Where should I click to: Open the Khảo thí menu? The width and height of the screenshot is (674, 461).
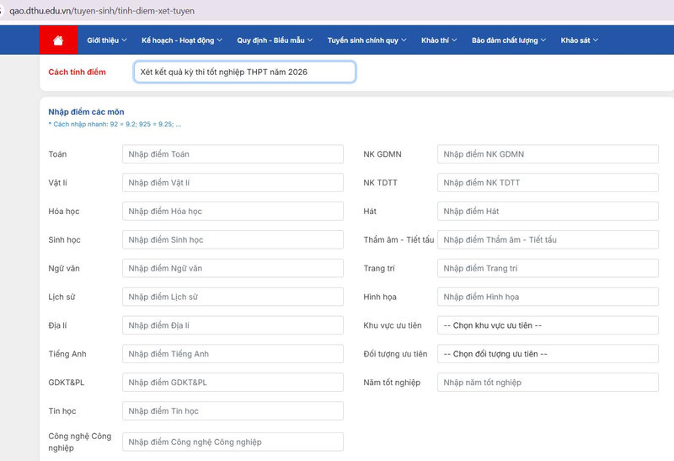(439, 40)
